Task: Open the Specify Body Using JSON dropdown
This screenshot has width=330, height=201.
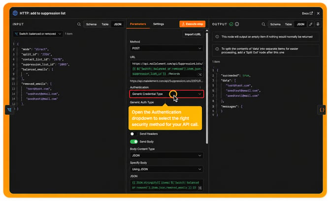Action: tap(166, 169)
